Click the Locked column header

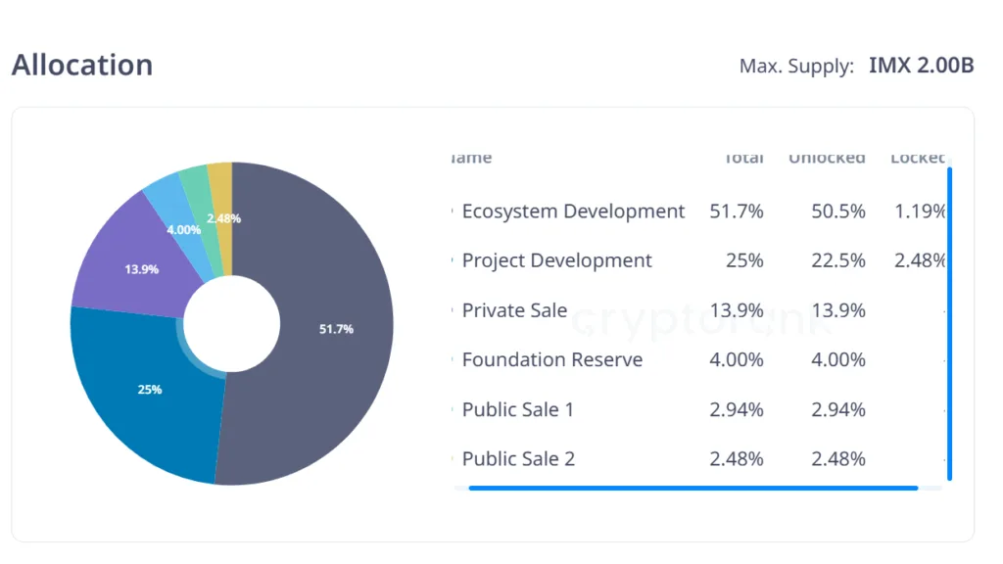tap(917, 158)
